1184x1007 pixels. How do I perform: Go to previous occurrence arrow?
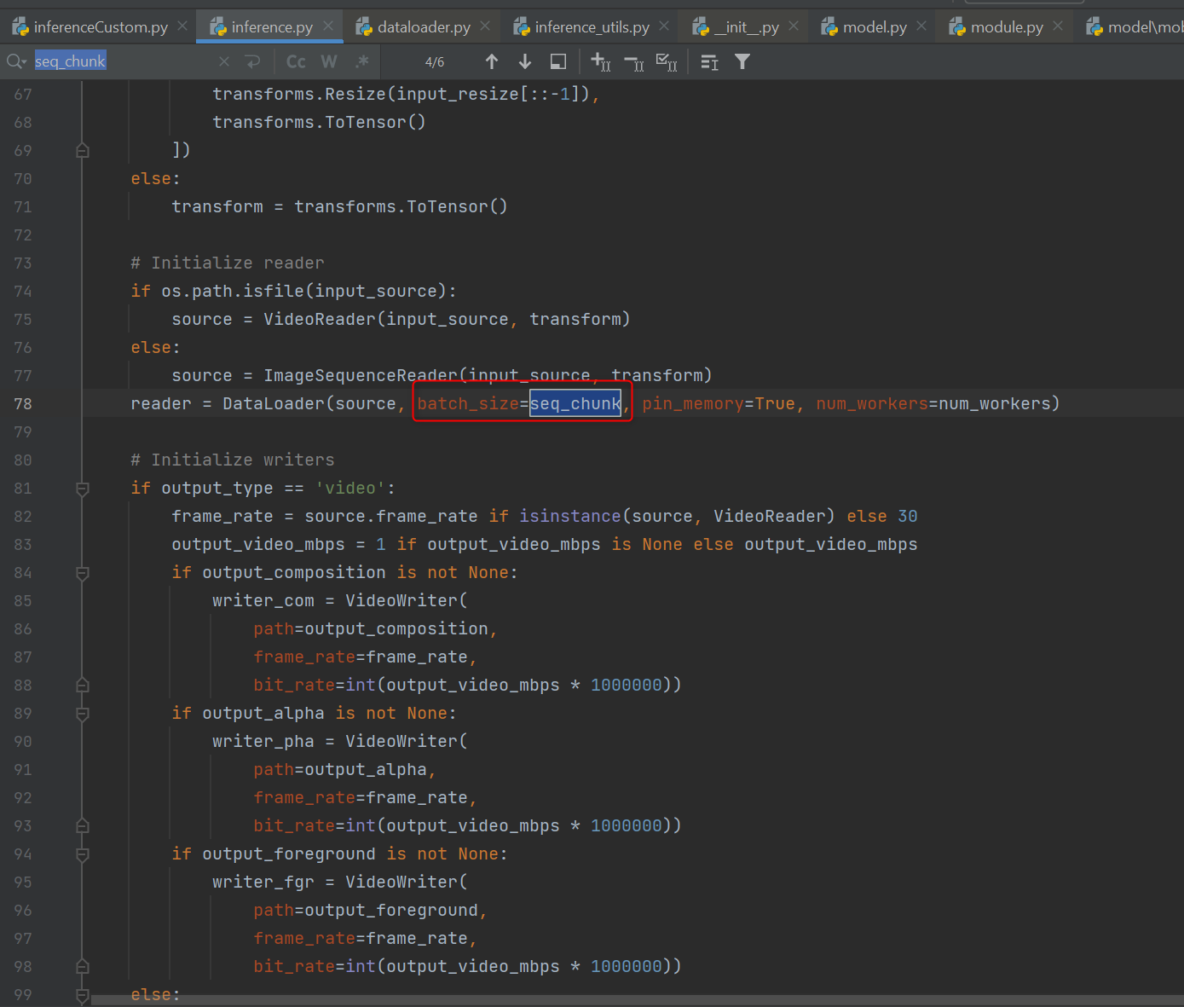pos(492,61)
